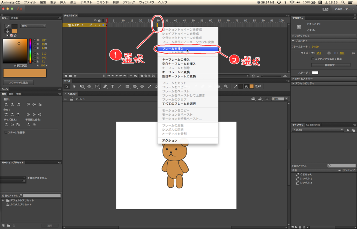Click the rainbow hue slider bar
The width and height of the screenshot is (357, 229).
[30, 51]
